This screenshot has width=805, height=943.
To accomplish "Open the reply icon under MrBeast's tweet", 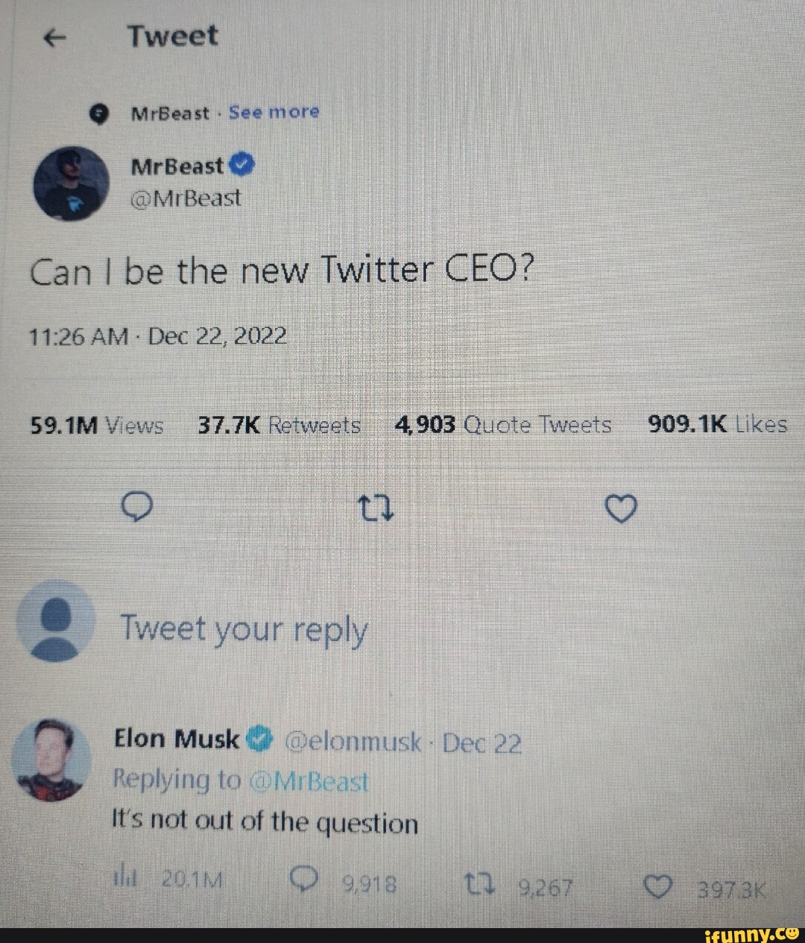I will 136,508.
